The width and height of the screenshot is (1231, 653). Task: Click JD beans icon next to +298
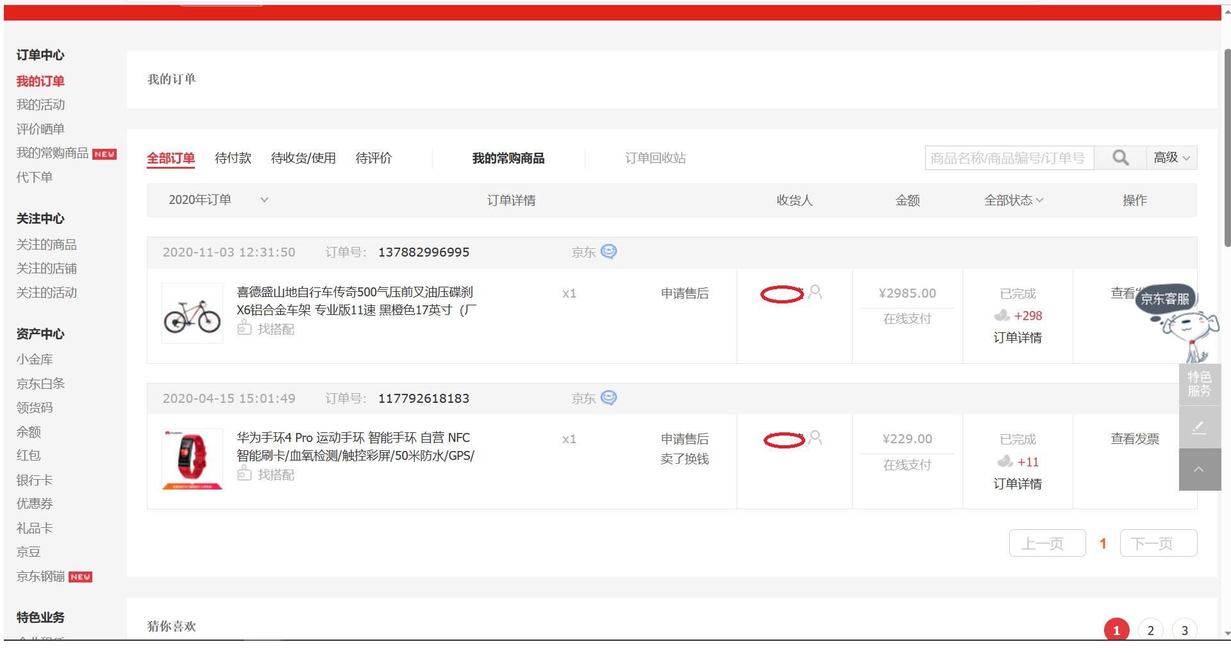1001,316
